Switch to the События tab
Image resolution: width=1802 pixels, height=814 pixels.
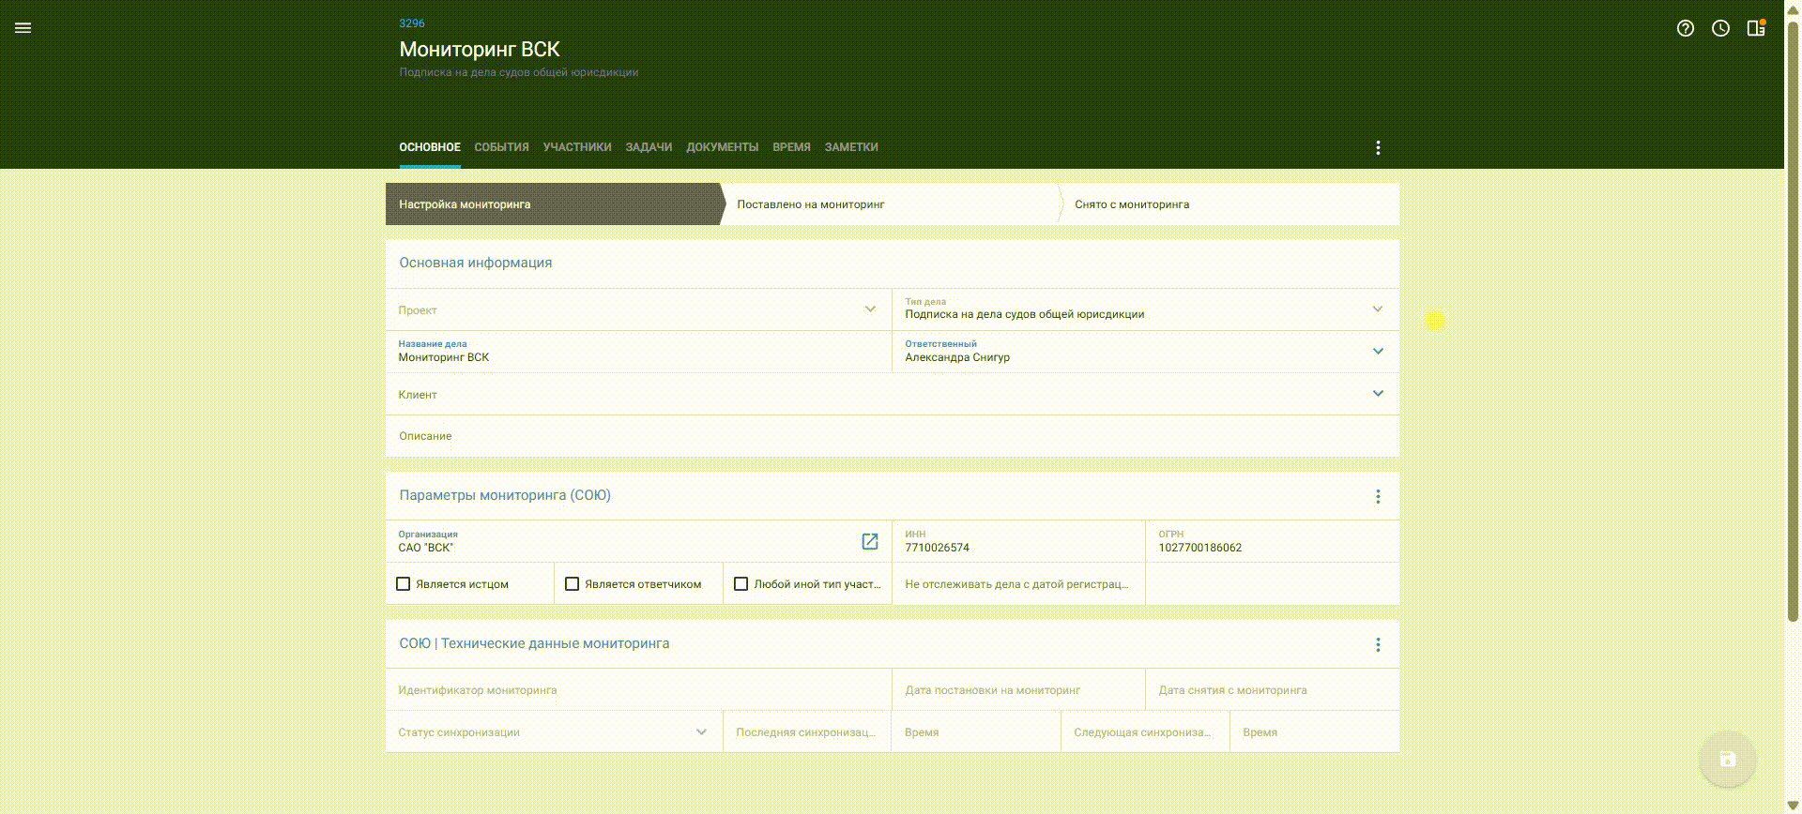[501, 147]
